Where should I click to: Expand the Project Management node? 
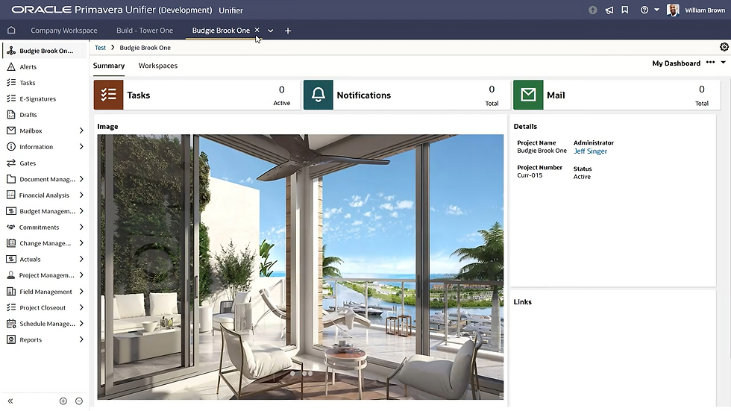pyautogui.click(x=81, y=275)
